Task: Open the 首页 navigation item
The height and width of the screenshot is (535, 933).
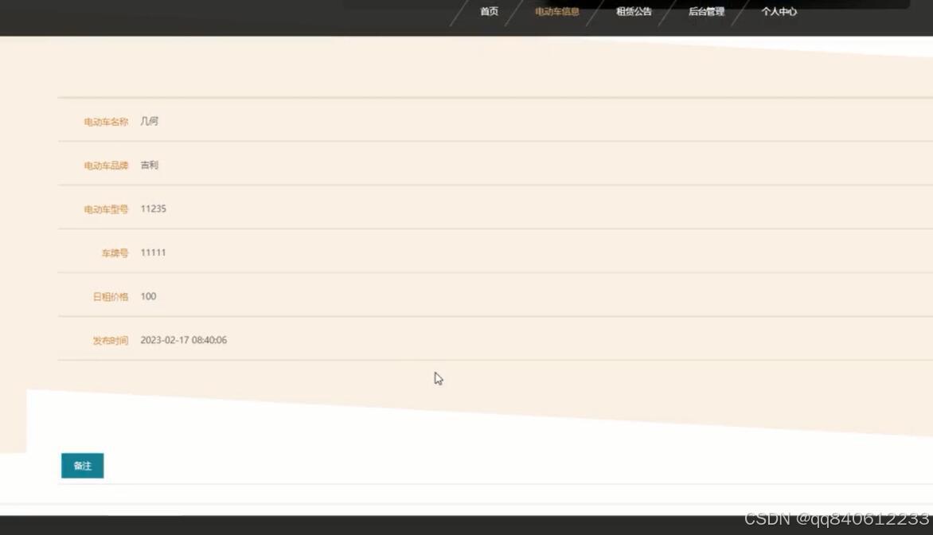Action: 488,12
